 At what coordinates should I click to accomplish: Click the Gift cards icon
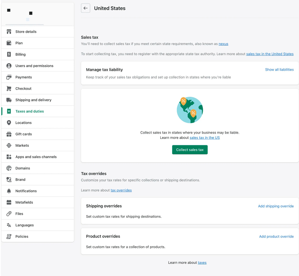pos(9,134)
